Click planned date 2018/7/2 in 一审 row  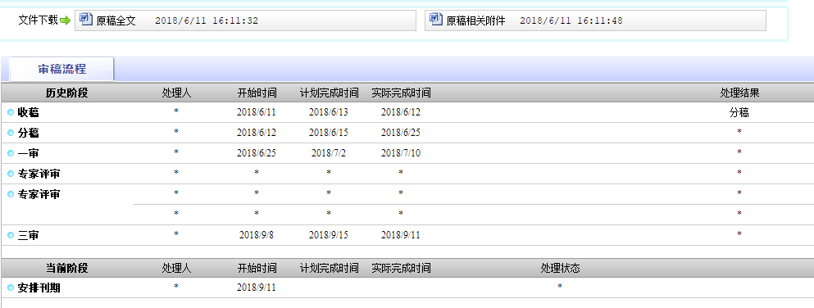pyautogui.click(x=329, y=153)
